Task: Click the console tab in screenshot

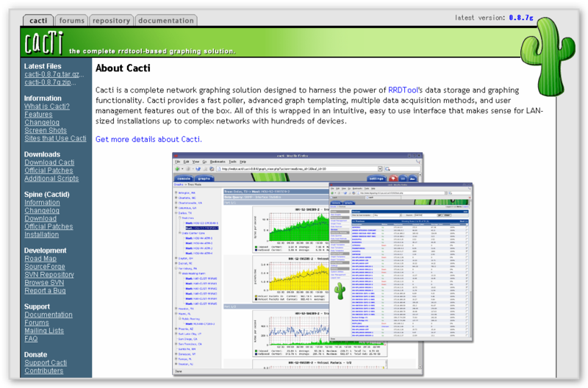Action: (183, 179)
